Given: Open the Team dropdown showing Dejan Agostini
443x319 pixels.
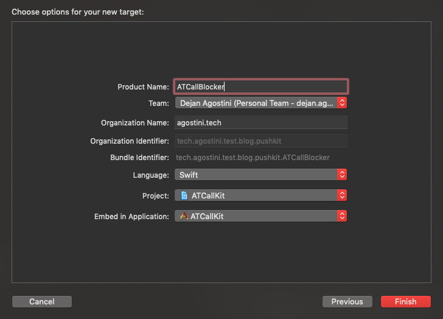Looking at the screenshot, I should [x=256, y=103].
